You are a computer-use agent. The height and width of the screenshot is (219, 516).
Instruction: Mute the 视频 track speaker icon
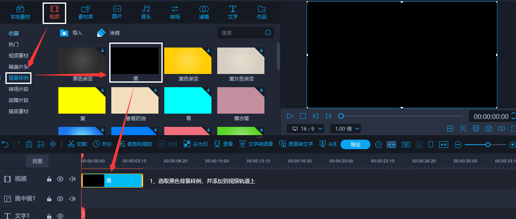(72, 179)
